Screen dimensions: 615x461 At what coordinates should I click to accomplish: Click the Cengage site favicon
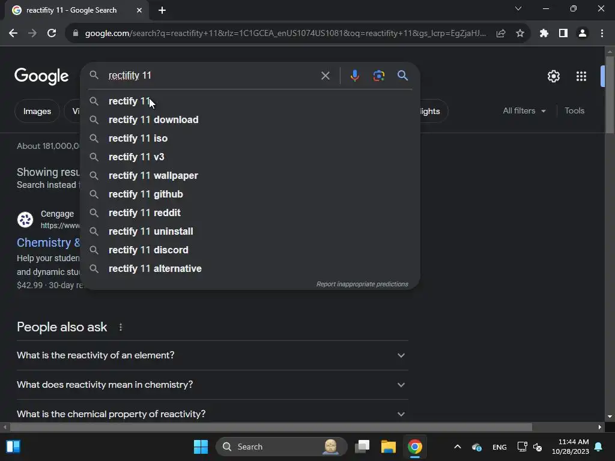tap(25, 220)
